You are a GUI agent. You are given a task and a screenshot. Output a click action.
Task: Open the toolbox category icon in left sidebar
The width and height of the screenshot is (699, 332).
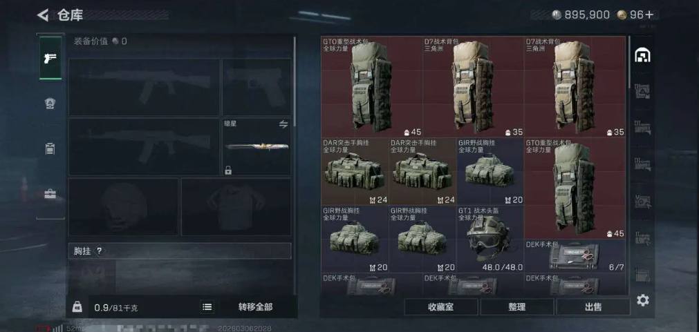[x=50, y=194]
